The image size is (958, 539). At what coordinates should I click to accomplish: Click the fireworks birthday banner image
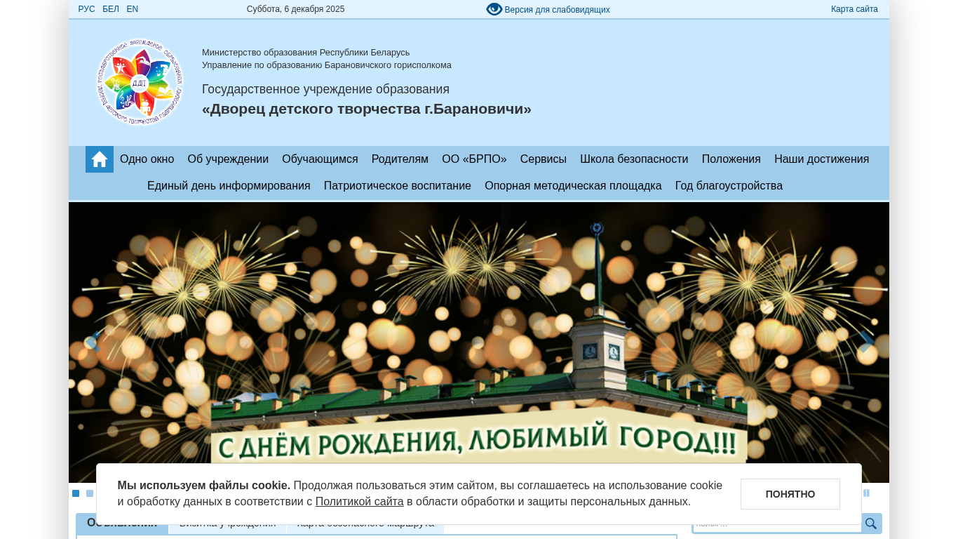479,342
